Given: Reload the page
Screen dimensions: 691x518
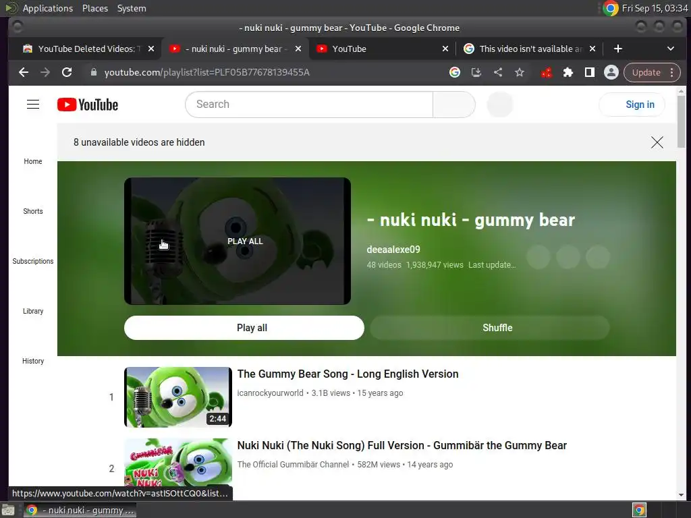Looking at the screenshot, I should (67, 72).
